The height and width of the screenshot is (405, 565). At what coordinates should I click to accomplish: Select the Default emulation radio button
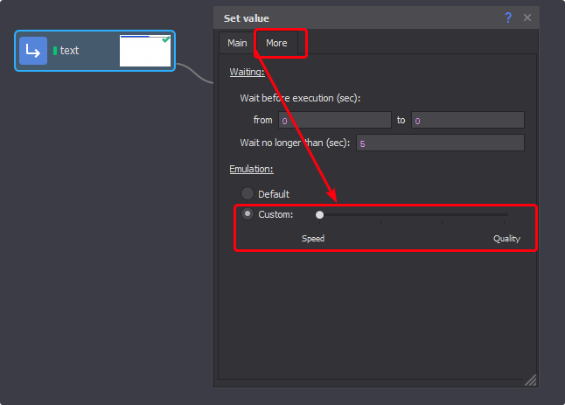coord(248,193)
